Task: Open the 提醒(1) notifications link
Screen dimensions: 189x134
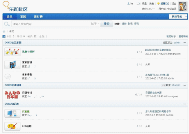Action: [165, 4]
